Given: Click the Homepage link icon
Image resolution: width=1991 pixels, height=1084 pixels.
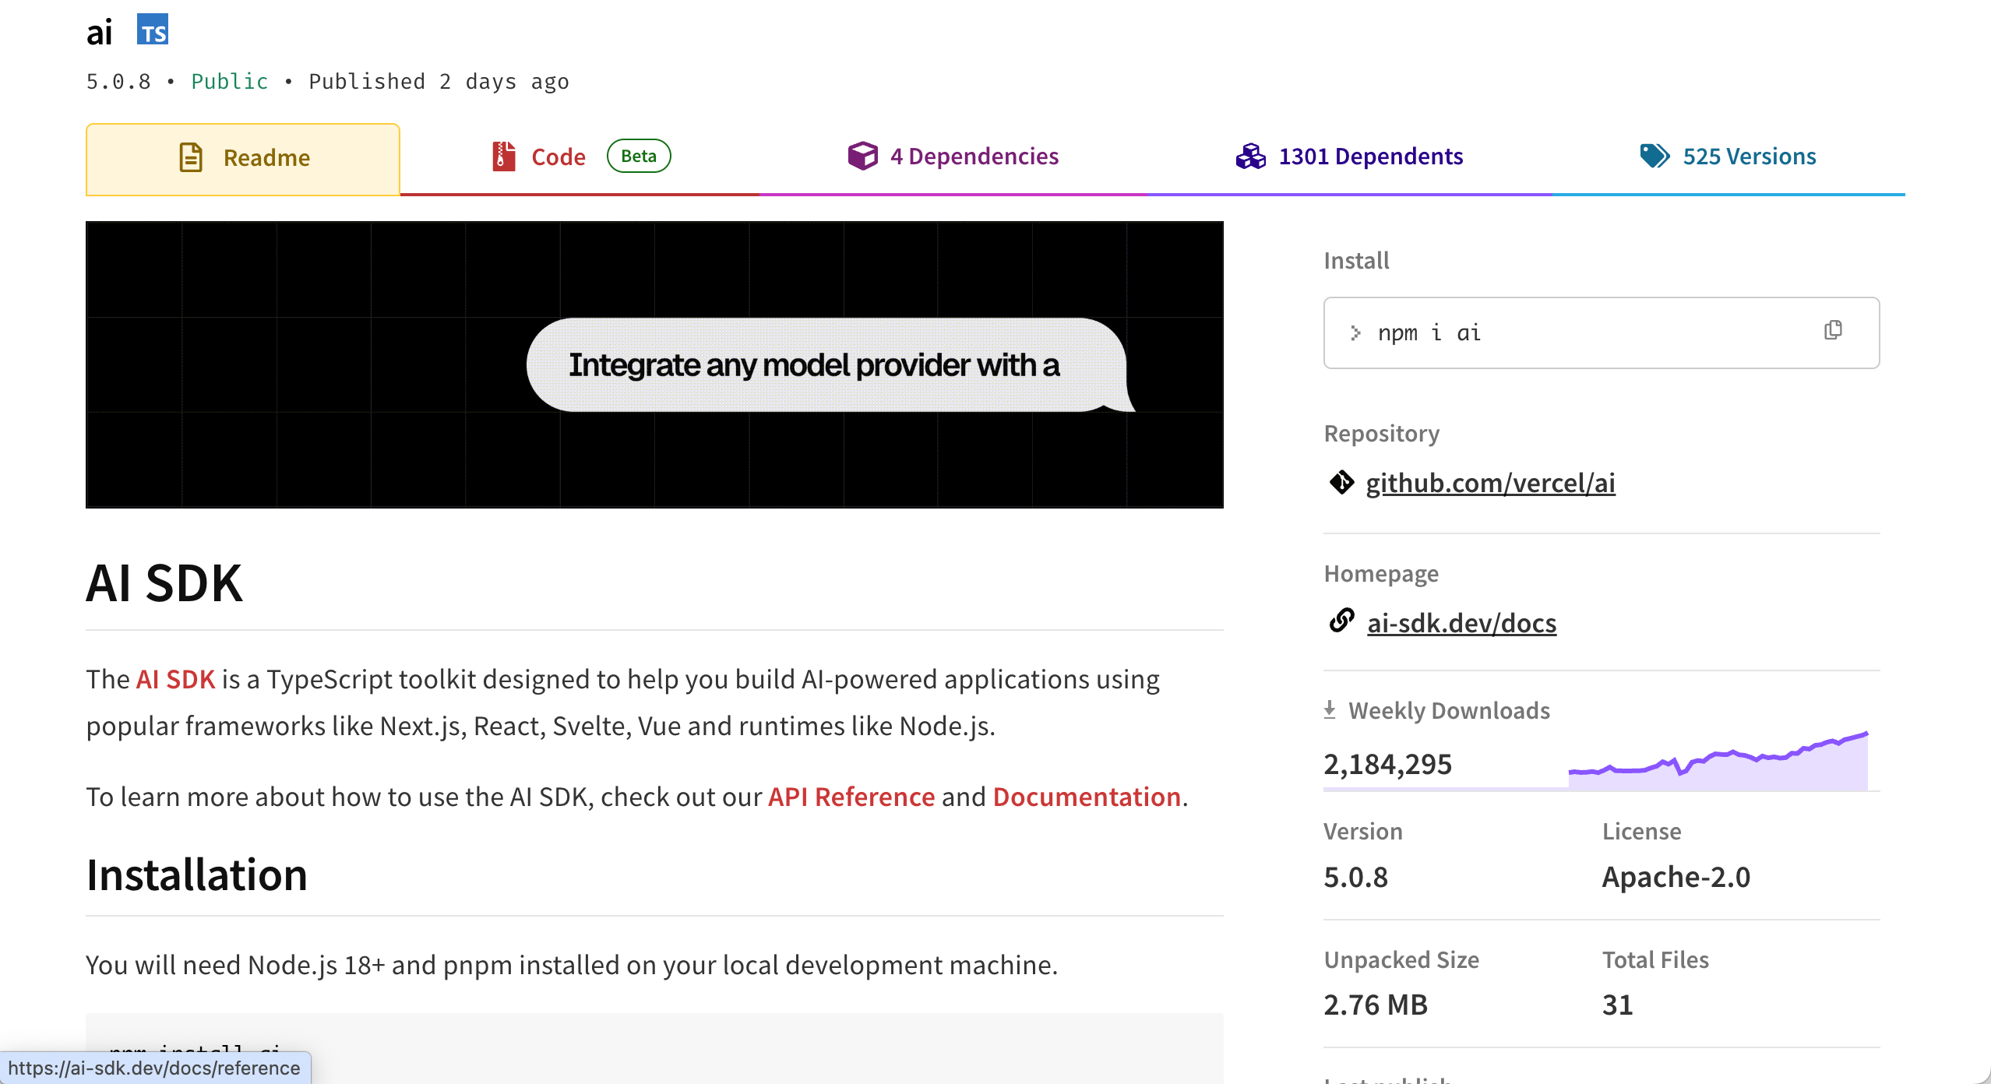Looking at the screenshot, I should click(x=1341, y=622).
